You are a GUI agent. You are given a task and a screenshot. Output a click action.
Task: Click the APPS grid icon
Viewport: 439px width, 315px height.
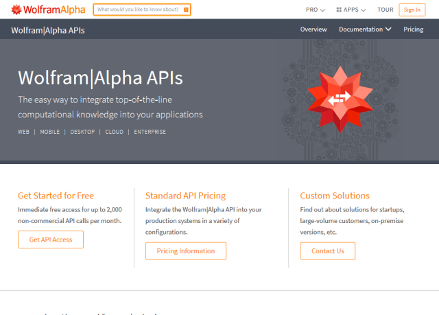(339, 10)
